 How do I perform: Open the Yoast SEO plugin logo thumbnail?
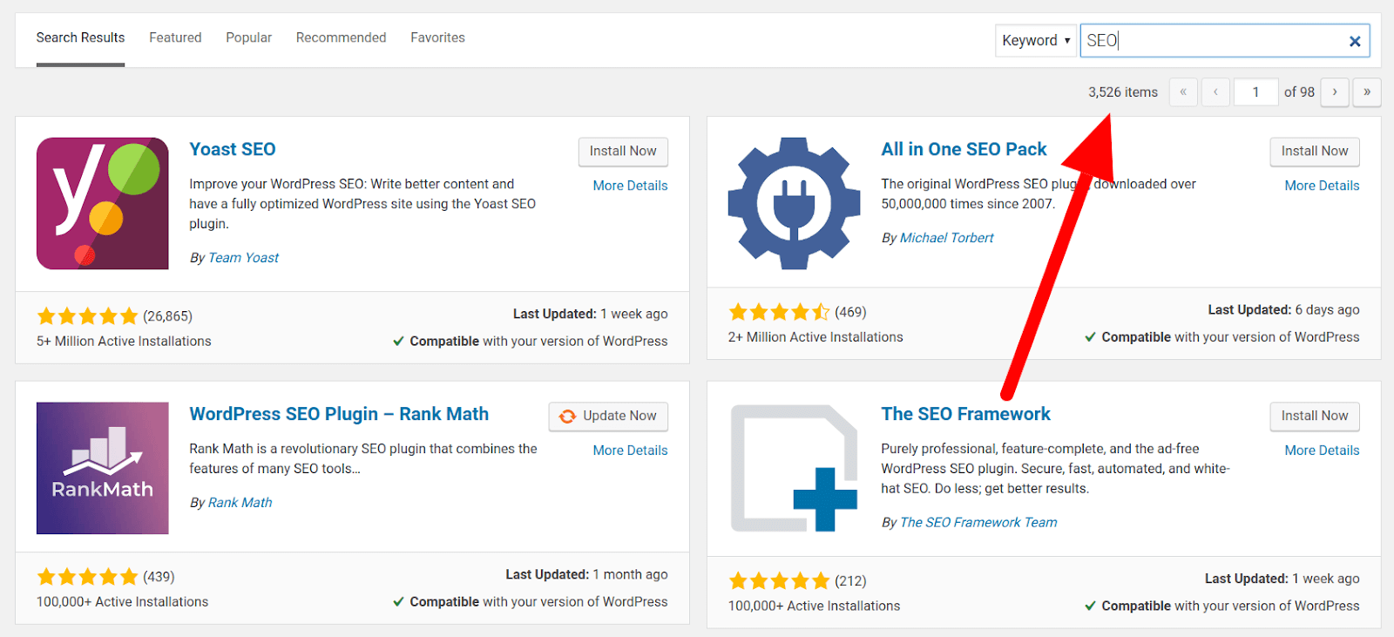click(x=103, y=203)
